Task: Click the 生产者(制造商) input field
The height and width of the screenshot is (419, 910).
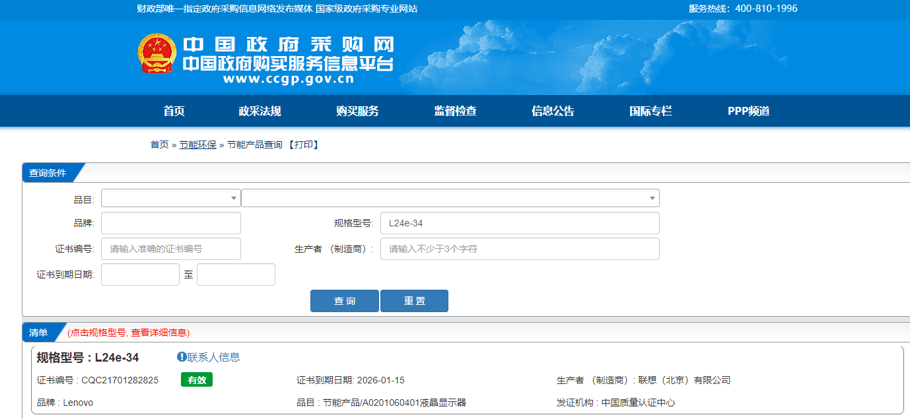Action: pyautogui.click(x=520, y=249)
